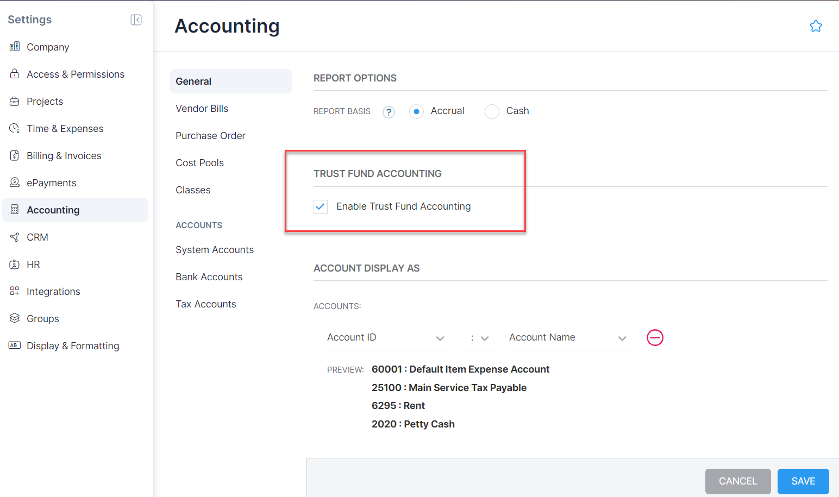Star the Accounting settings page

click(x=816, y=26)
